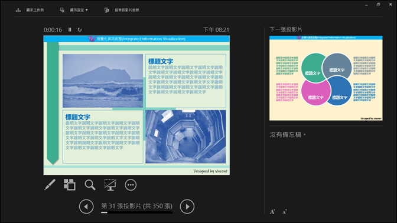Black out the slide show screen
This screenshot has width=397, height=223.
coord(110,185)
